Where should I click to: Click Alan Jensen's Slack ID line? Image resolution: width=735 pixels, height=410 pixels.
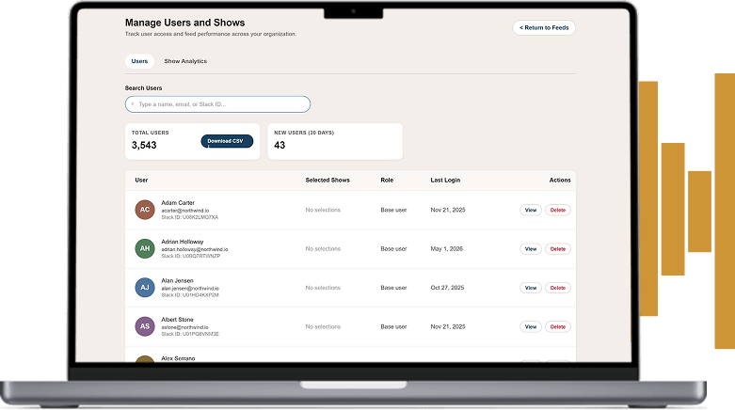pos(190,295)
